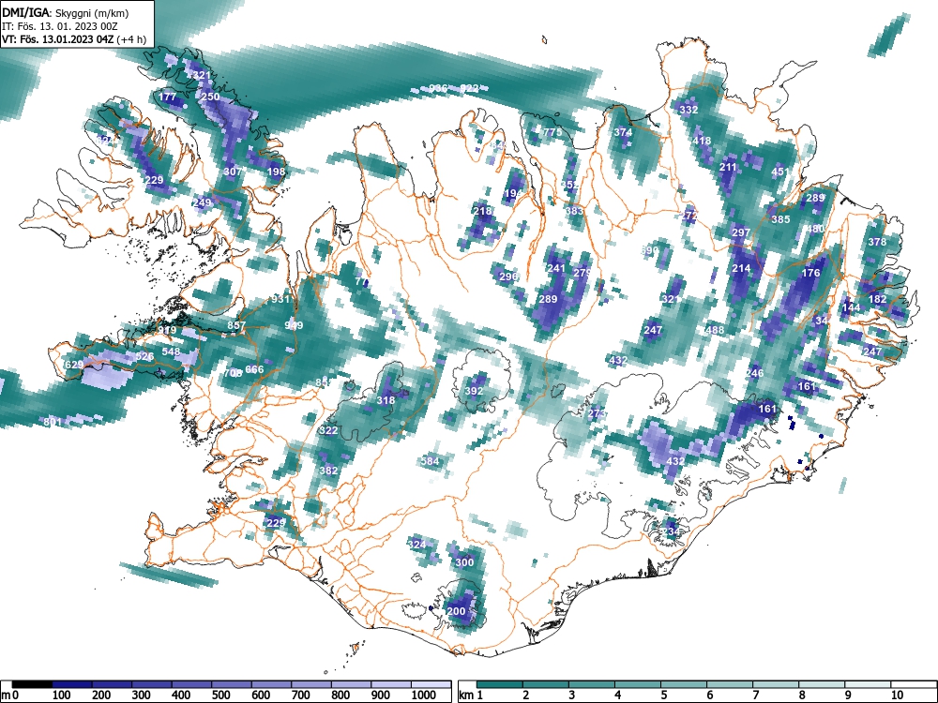Click the map value 250

click(210, 97)
